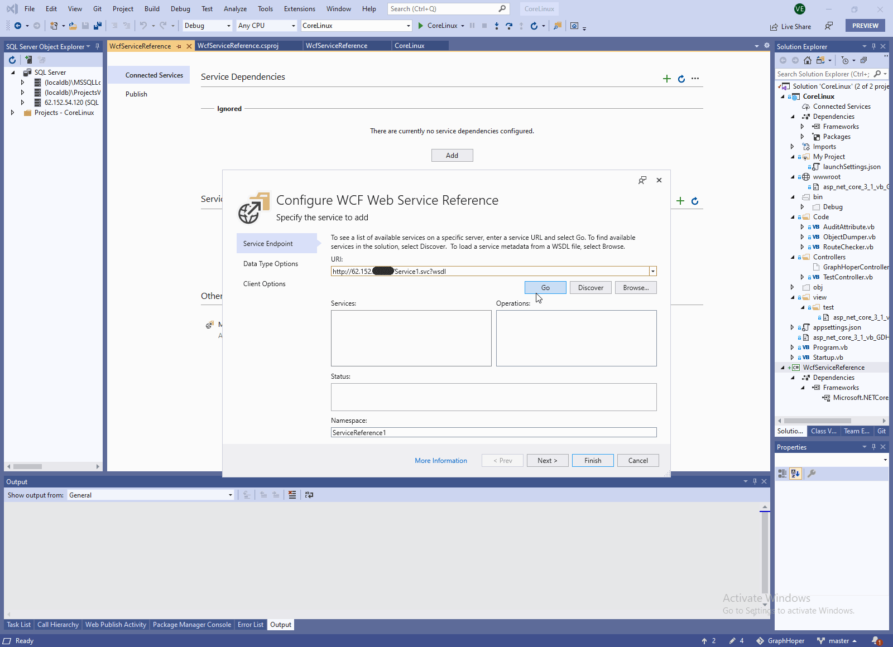Click the Save All toolbar icon
Screen dimensions: 893x647
pos(98,26)
